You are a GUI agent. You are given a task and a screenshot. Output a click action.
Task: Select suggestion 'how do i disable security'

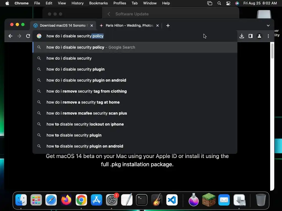[135, 58]
